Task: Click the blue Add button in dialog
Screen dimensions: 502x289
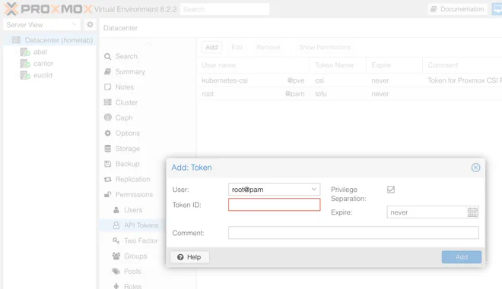Action: 462,257
